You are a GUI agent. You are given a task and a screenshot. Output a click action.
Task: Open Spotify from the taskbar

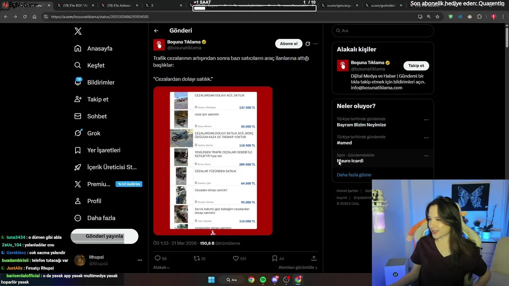tap(263, 280)
